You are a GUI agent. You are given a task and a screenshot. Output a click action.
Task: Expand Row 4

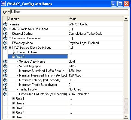pyautogui.click(x=13, y=113)
